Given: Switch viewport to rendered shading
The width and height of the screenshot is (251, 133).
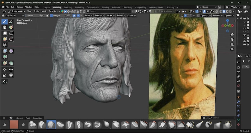Looking at the screenshot, I should [x=230, y=11].
